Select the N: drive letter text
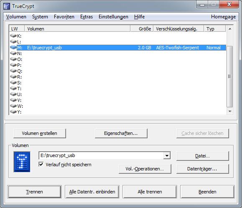The image size is (242, 208). click(x=20, y=53)
